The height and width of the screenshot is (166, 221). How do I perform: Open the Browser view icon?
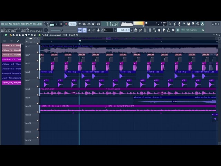click(x=154, y=30)
